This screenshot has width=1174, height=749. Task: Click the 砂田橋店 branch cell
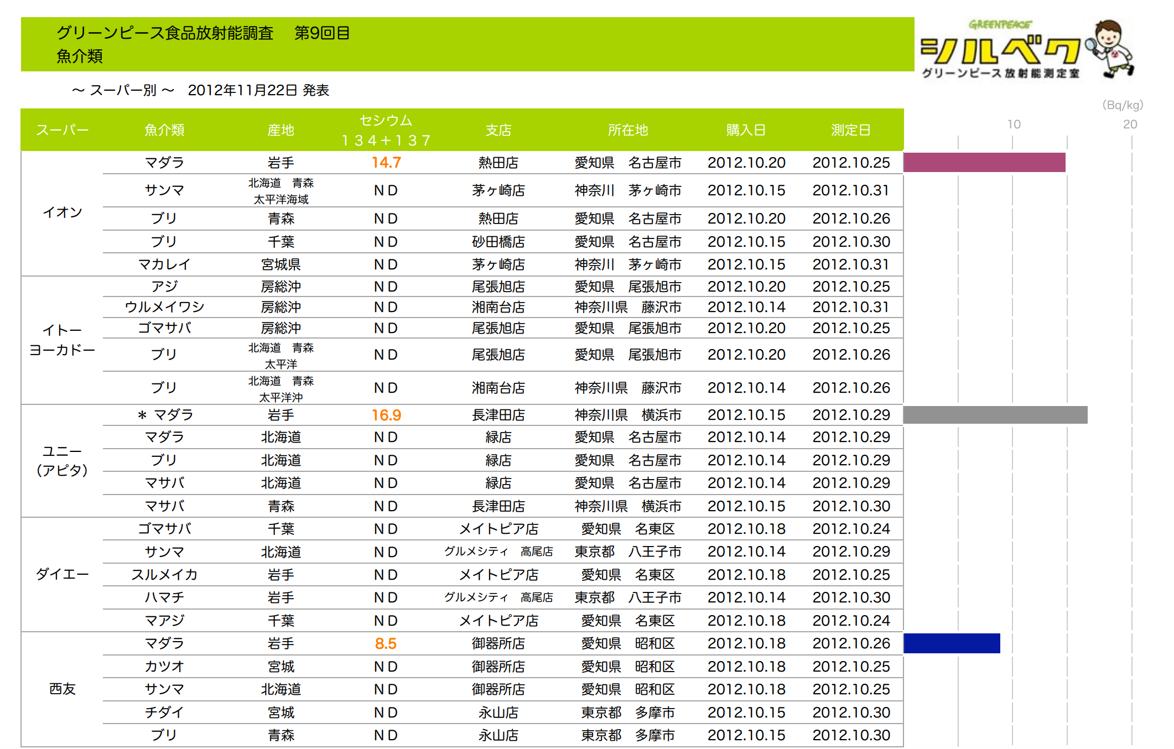coord(498,242)
